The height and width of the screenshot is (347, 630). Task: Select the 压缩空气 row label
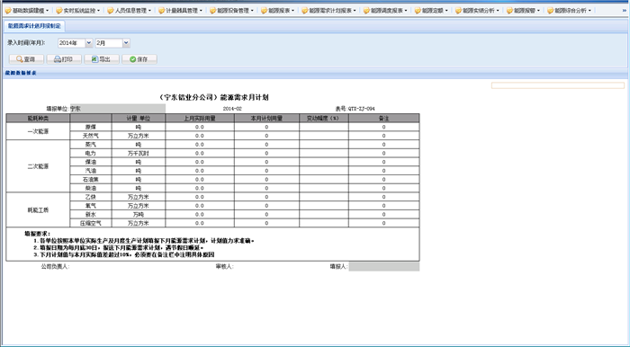point(91,223)
